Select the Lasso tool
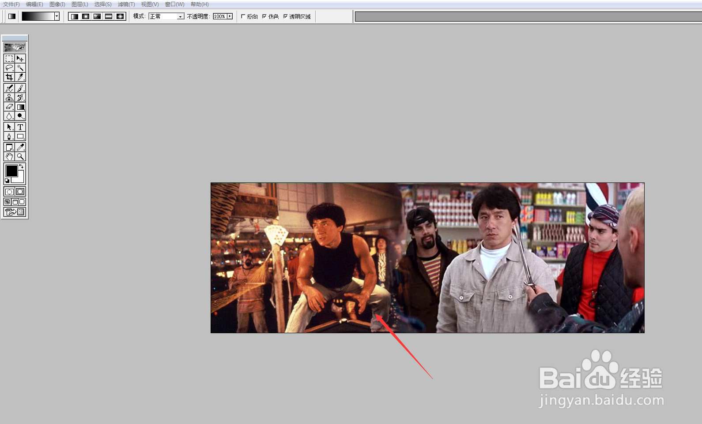 coord(9,68)
